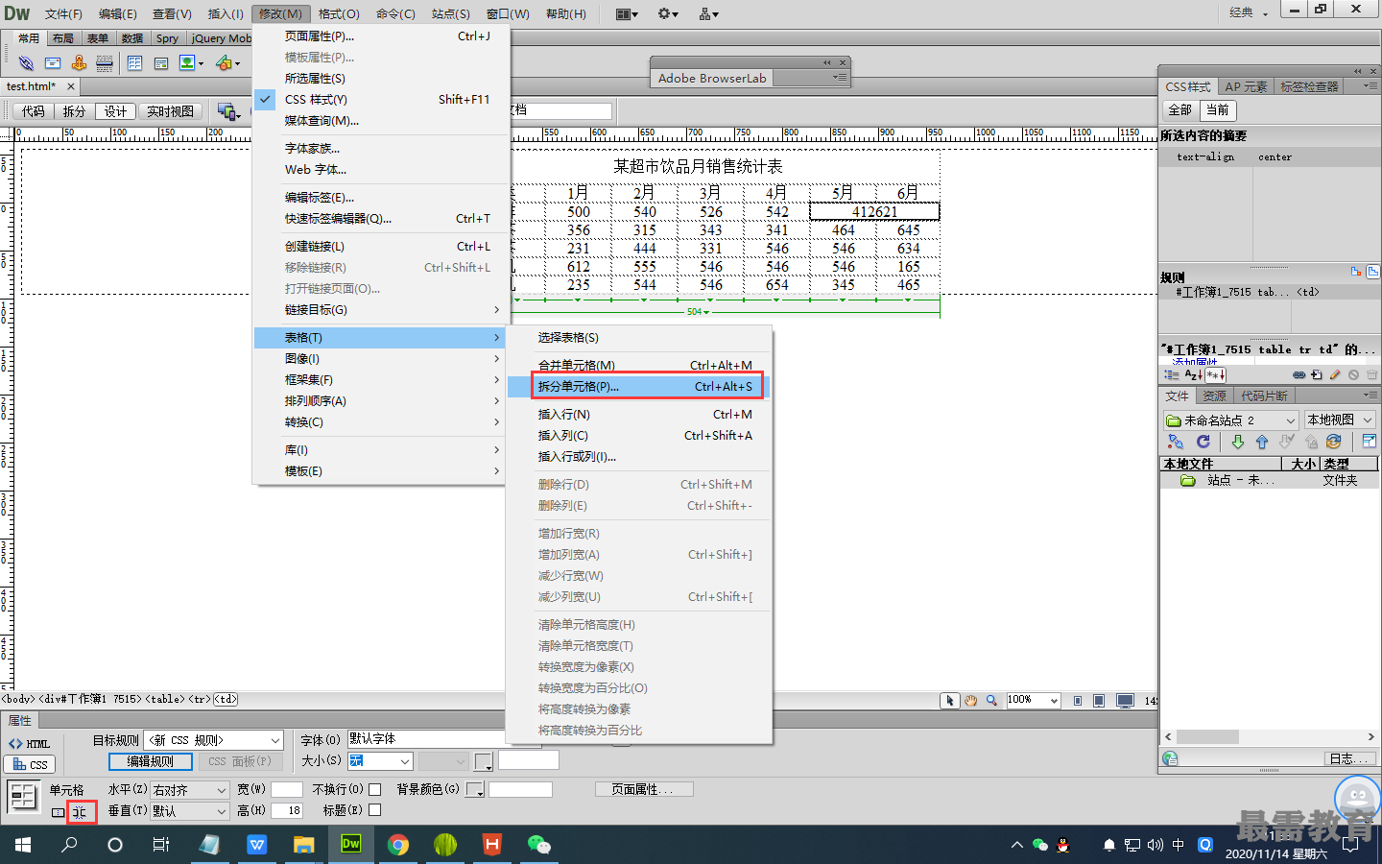Image resolution: width=1382 pixels, height=864 pixels.
Task: Show category view in CSS panel
Action: (1172, 374)
